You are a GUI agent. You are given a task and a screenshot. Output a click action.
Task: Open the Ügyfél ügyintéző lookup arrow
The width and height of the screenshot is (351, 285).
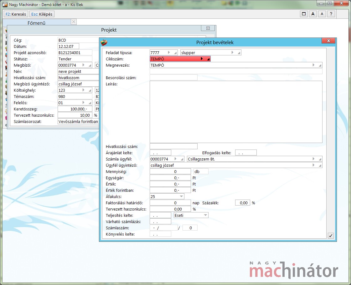314,165
